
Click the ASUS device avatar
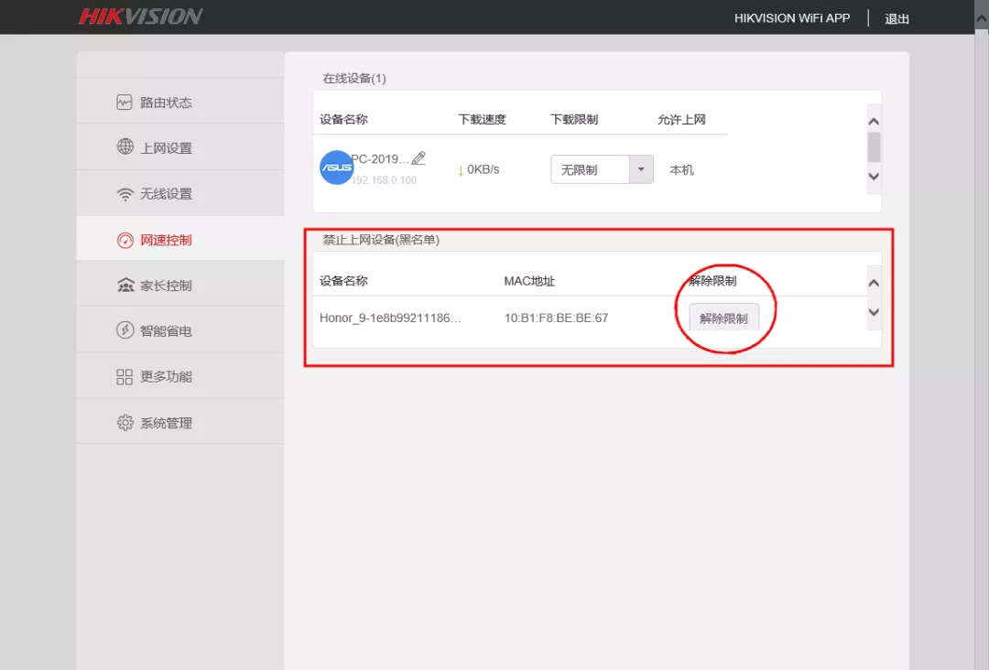coord(336,167)
